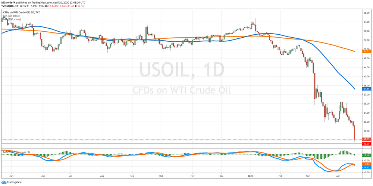Click the Oct label on time axis
The width and height of the screenshot is (373, 186).
coord(160,177)
